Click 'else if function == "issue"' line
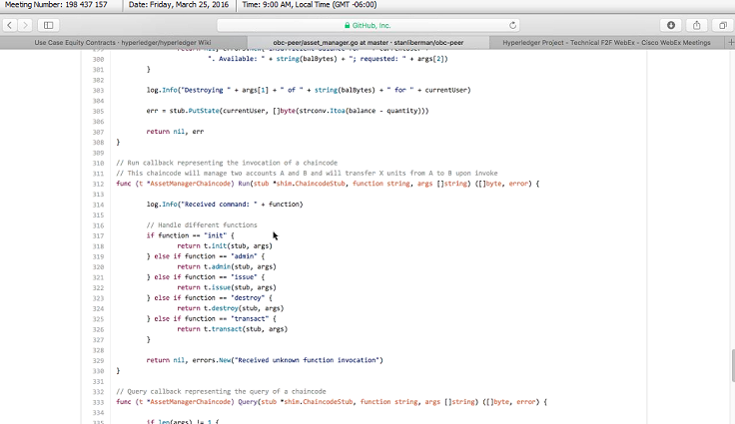 coord(206,277)
